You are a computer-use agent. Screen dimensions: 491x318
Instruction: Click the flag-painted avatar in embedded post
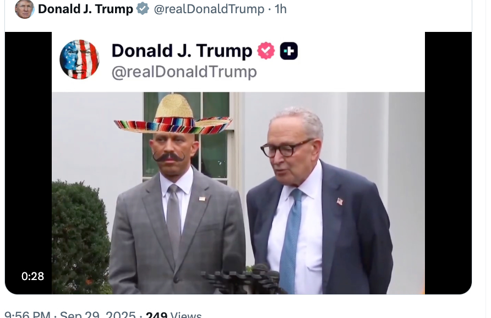(79, 59)
